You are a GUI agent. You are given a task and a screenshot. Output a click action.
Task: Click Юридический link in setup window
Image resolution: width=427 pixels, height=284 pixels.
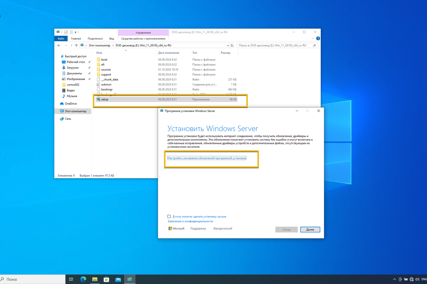click(223, 229)
